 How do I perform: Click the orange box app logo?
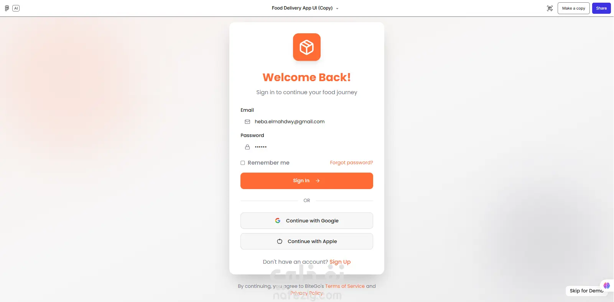pos(307,47)
